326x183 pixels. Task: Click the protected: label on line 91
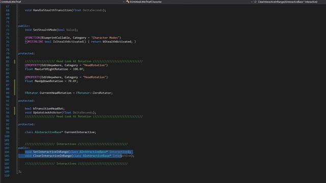click(x=26, y=101)
